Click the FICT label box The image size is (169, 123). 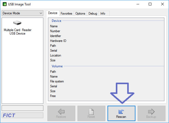pyautogui.click(x=22, y=115)
